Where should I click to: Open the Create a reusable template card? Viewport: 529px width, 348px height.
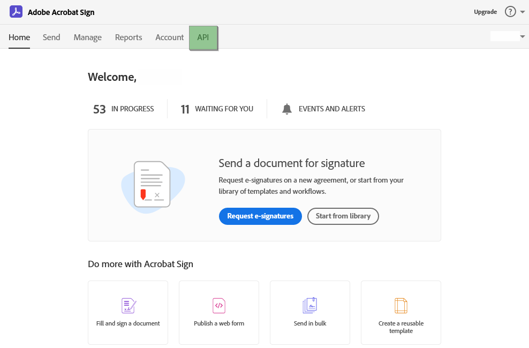401,313
